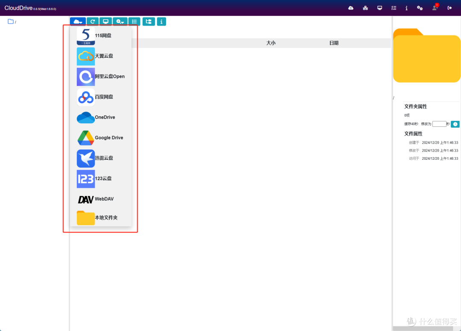The image size is (461, 331).
Task: Choose 迅雷云盘 in the cloud menu
Action: tap(101, 158)
